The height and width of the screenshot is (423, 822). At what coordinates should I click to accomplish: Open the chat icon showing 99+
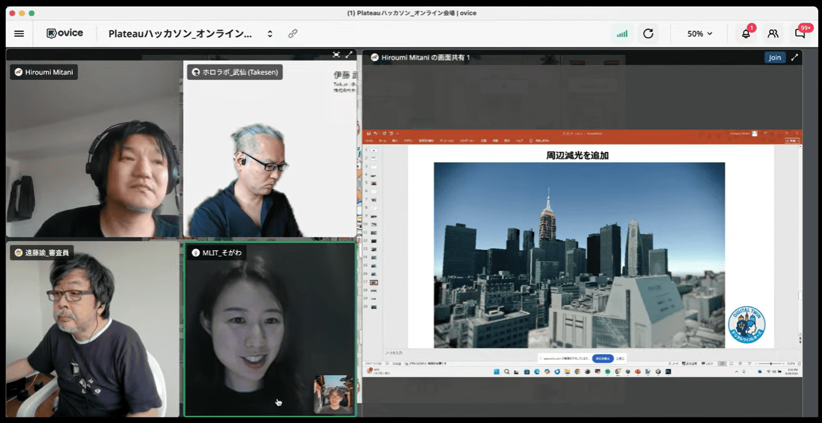click(x=800, y=34)
